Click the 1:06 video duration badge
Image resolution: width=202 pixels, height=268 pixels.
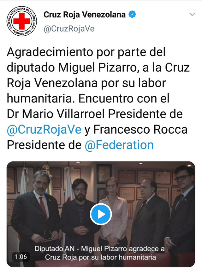tap(21, 257)
